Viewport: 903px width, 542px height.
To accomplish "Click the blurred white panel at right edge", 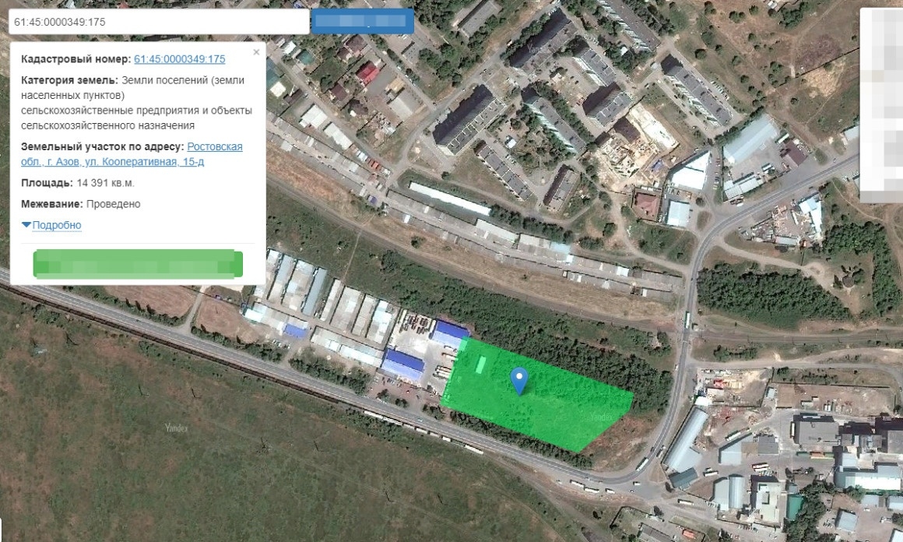I will (881, 105).
